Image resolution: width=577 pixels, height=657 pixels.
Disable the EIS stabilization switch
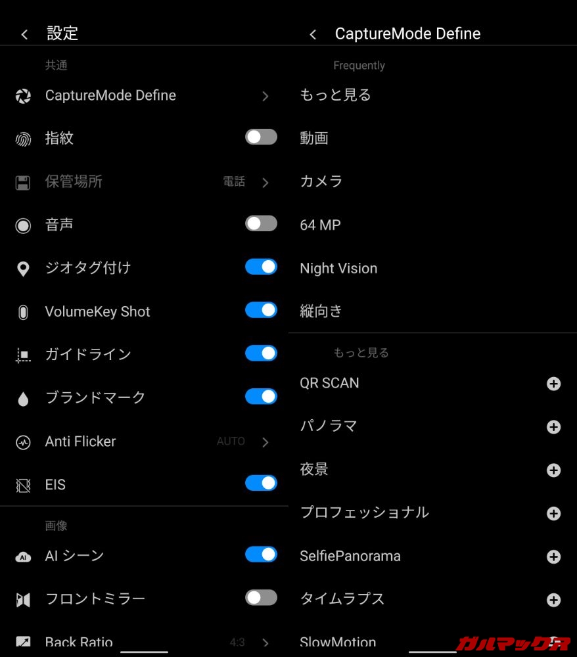(x=261, y=484)
